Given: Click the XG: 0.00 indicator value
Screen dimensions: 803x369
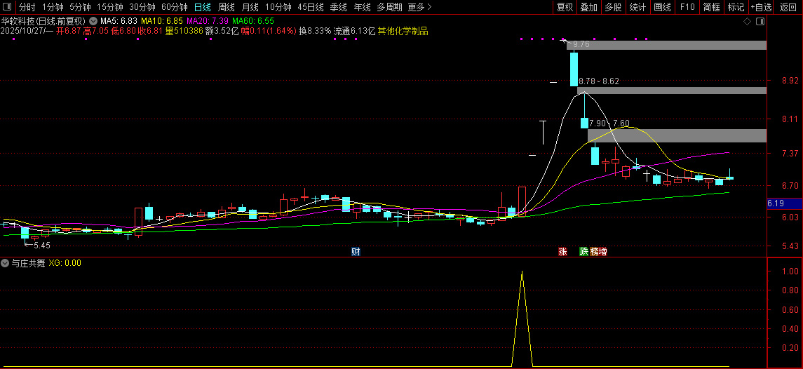Looking at the screenshot, I should (65, 263).
